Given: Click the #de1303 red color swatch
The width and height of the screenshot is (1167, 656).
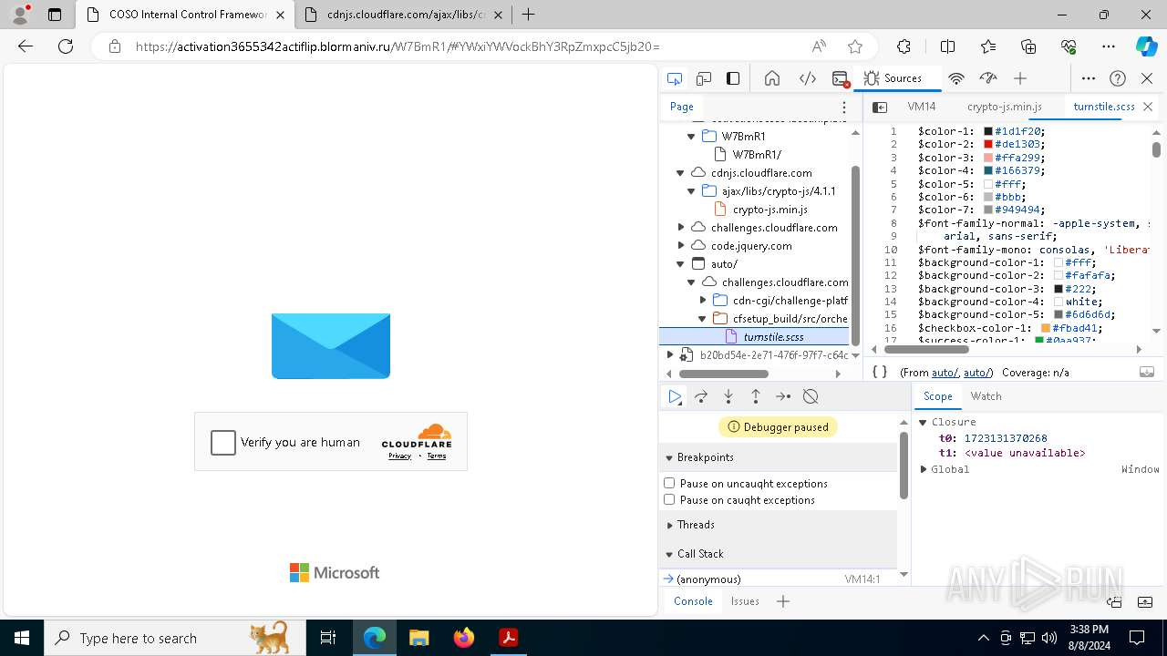Looking at the screenshot, I should [x=988, y=144].
